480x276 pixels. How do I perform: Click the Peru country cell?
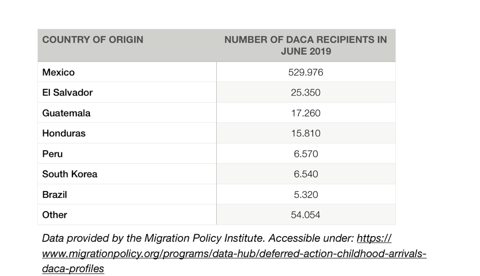click(52, 154)
